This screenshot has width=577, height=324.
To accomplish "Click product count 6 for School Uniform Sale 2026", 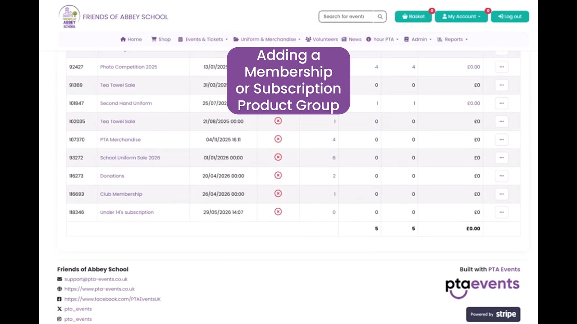I will click(334, 157).
